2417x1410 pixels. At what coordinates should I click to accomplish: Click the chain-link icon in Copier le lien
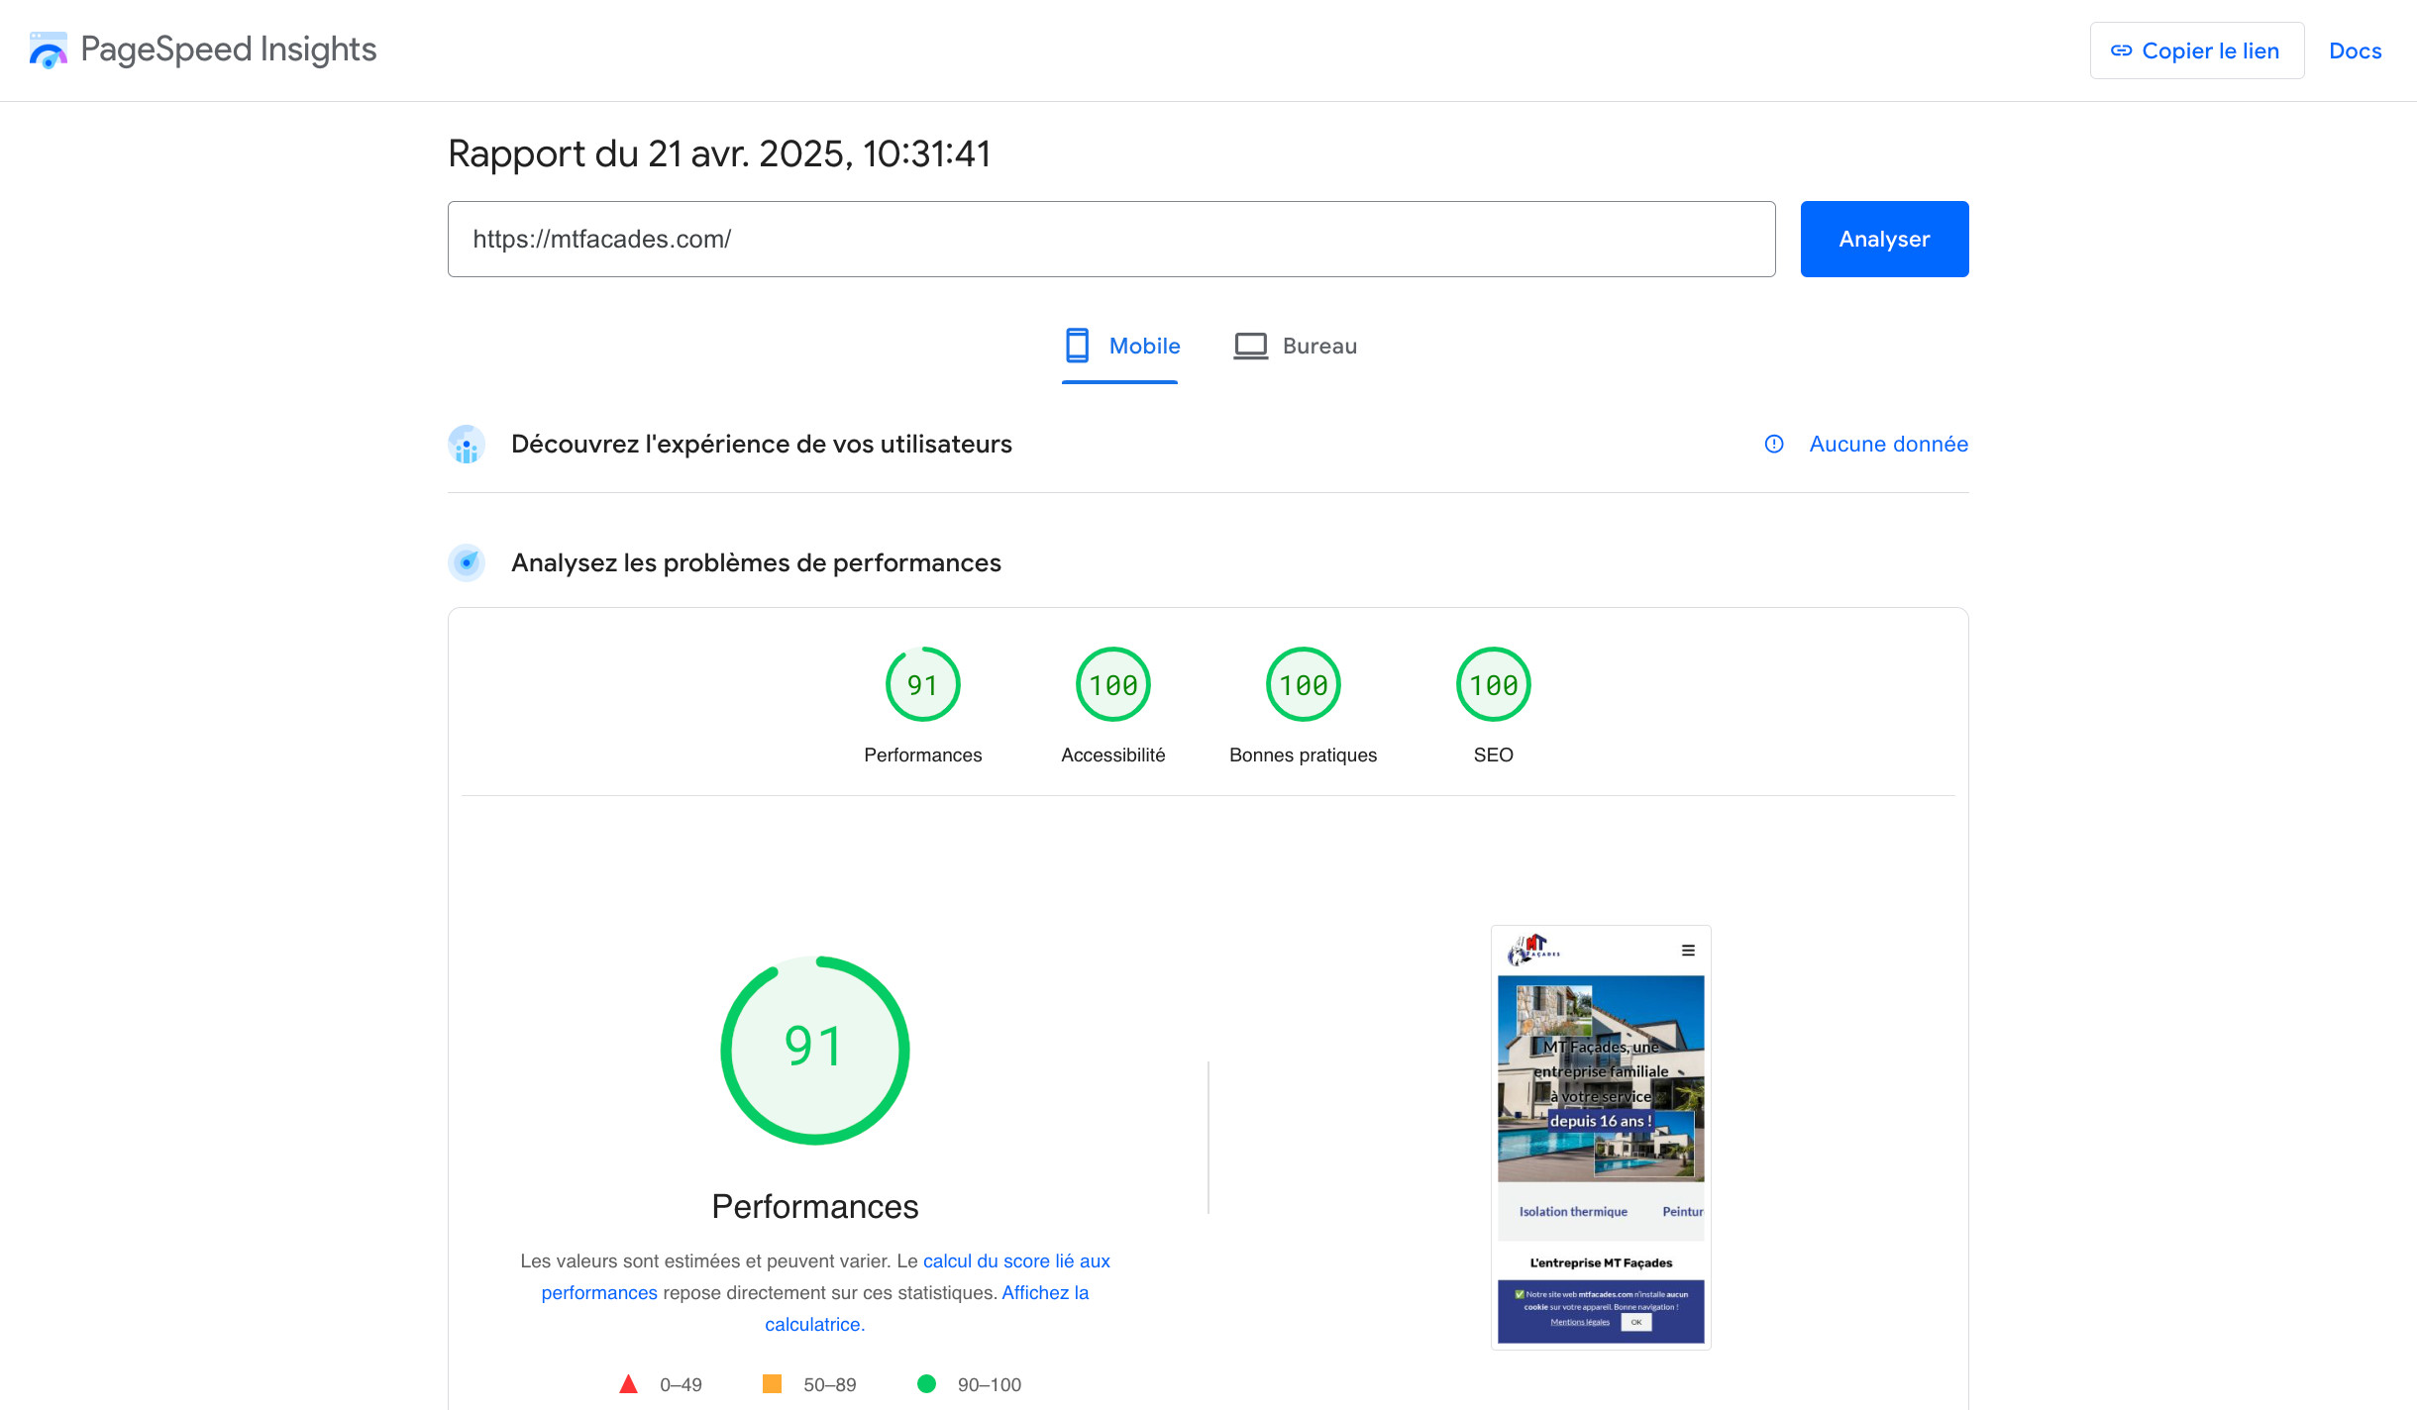click(x=2121, y=50)
